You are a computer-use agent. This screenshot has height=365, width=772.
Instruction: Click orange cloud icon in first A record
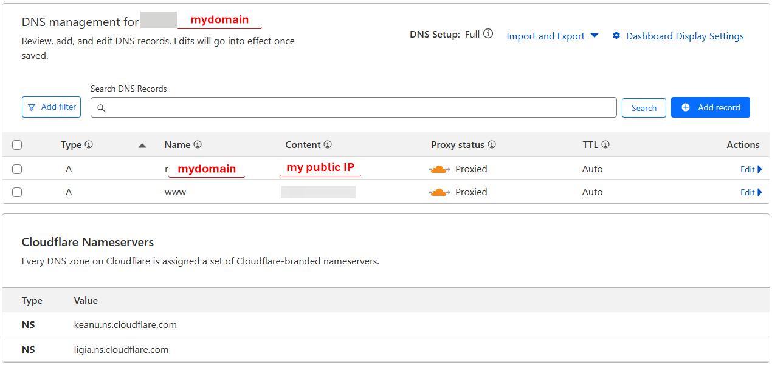click(439, 169)
